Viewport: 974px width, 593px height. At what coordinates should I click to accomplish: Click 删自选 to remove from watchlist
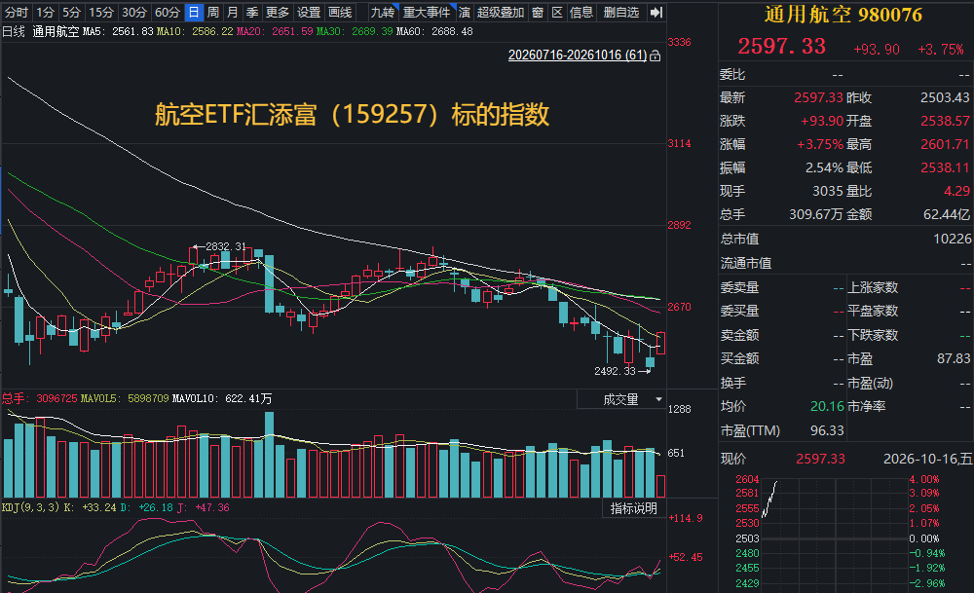coord(621,13)
